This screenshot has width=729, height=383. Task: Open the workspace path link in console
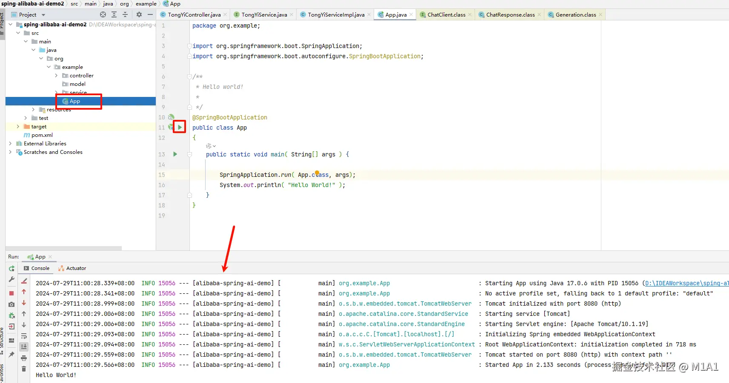click(x=687, y=283)
